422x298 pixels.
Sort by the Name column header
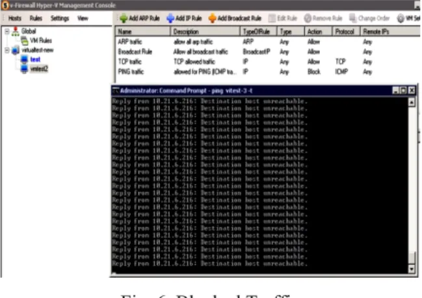[x=143, y=31]
